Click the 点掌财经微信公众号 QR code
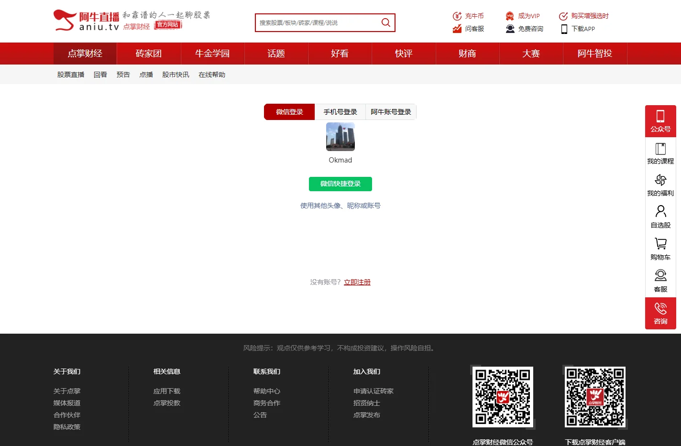681x446 pixels. point(503,397)
